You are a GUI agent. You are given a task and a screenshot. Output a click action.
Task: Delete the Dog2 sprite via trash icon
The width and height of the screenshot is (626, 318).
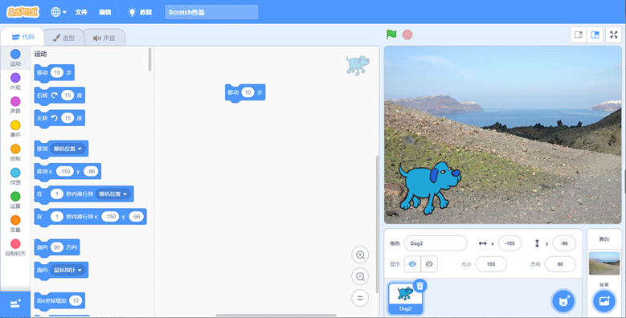pos(420,286)
